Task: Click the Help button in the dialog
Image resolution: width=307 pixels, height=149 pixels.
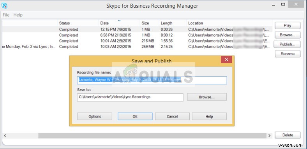Action: point(209,116)
